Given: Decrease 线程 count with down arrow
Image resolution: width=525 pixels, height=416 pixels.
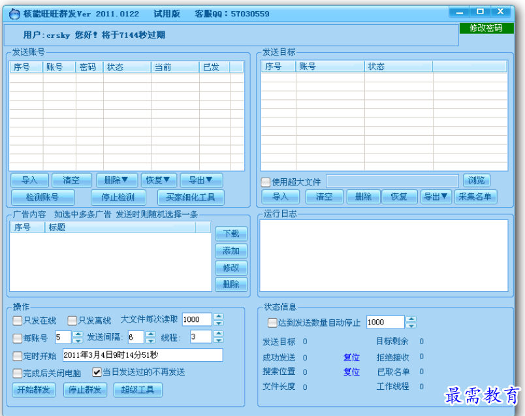Looking at the screenshot, I should point(219,340).
